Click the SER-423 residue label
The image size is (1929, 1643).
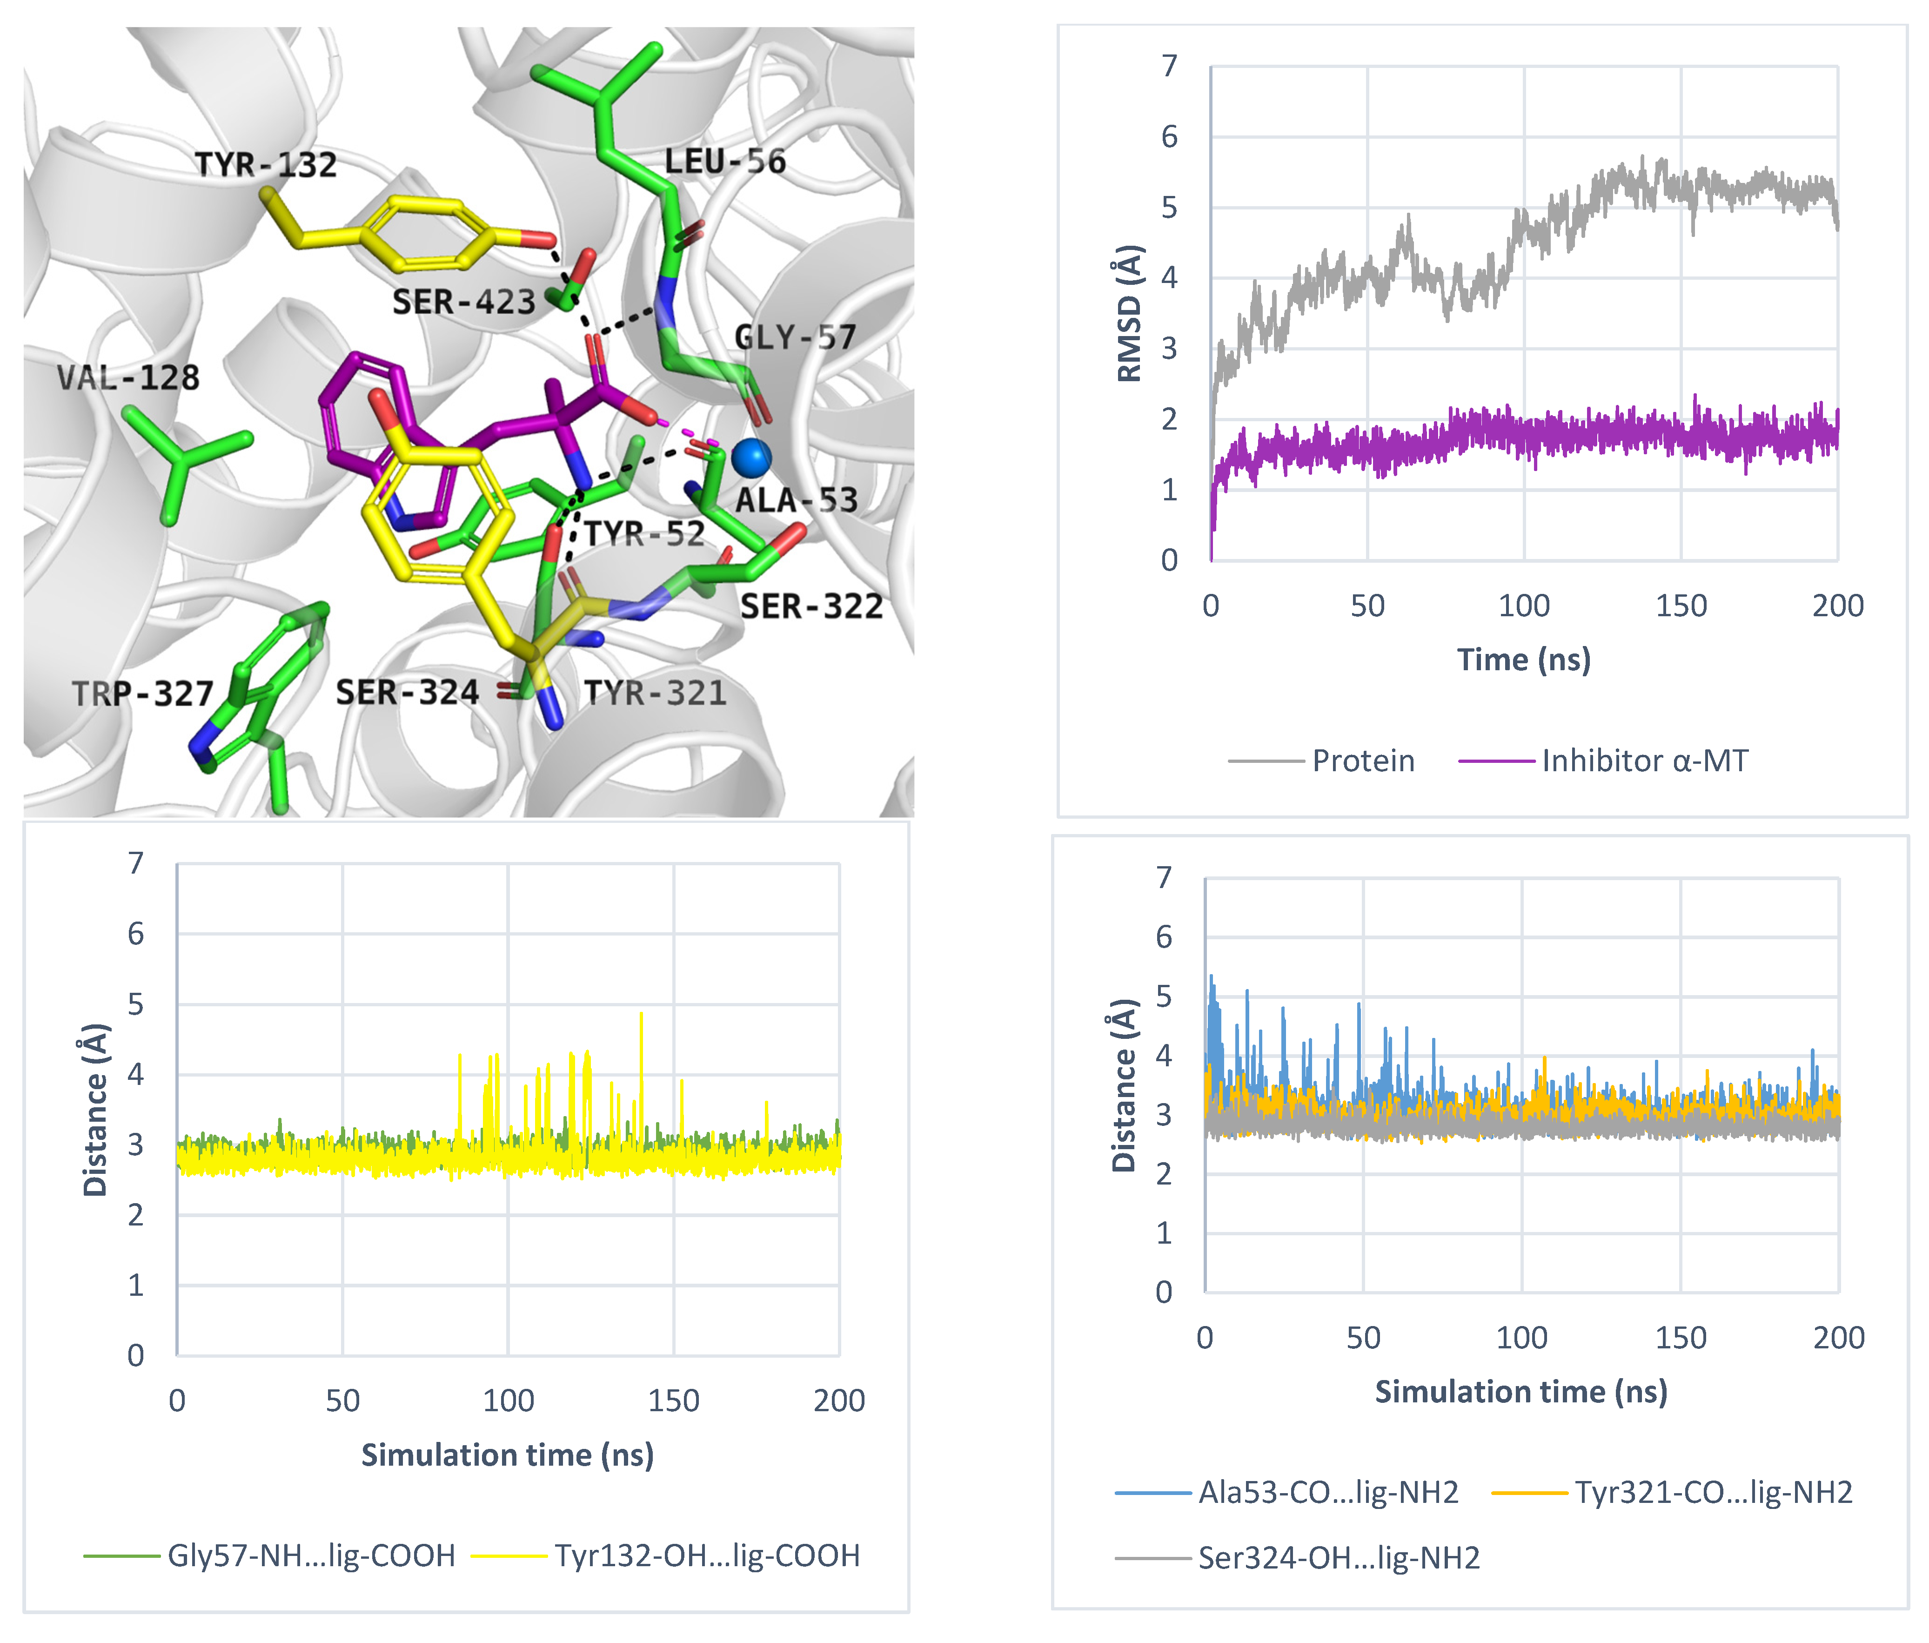(x=463, y=302)
